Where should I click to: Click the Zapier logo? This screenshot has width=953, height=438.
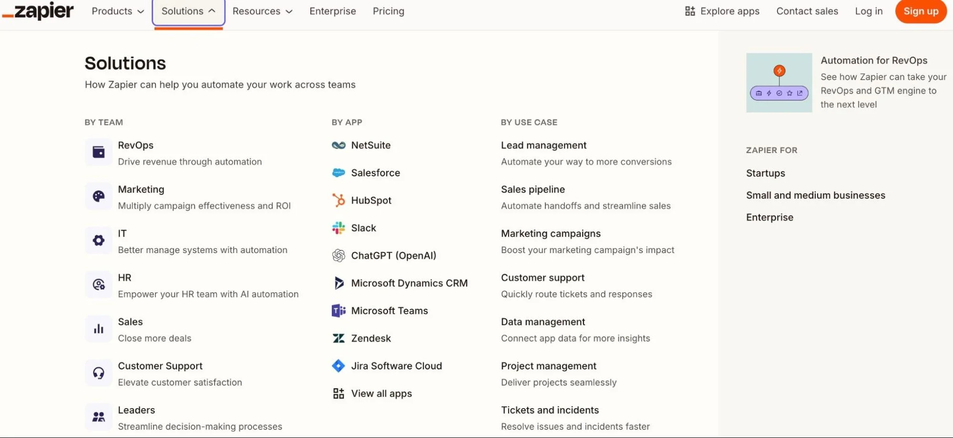click(x=38, y=11)
